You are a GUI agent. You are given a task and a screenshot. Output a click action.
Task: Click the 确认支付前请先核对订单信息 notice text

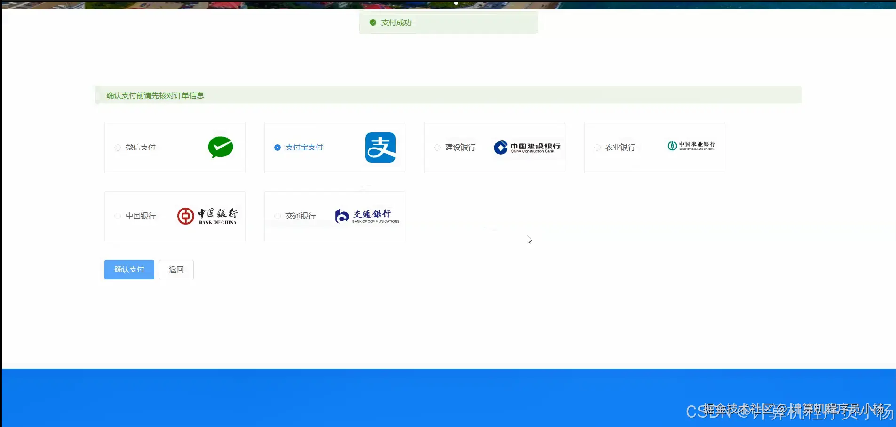(155, 95)
